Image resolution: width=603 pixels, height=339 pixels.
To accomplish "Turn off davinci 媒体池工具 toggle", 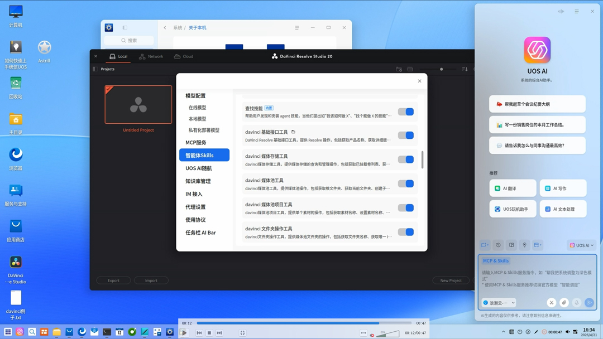I will [406, 183].
